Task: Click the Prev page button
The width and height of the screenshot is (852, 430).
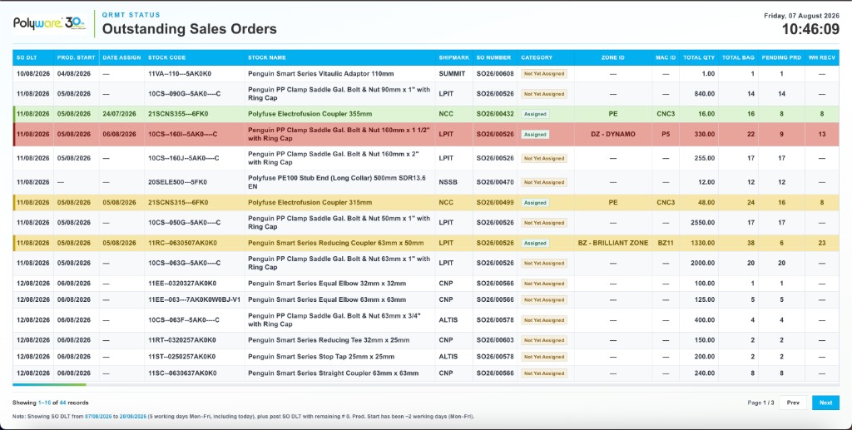Action: [793, 403]
